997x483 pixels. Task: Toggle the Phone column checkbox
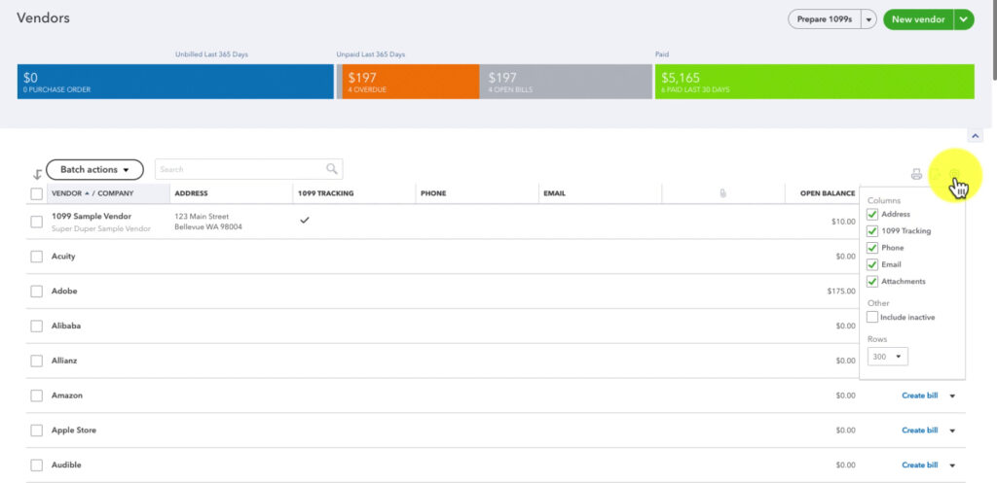pos(872,248)
